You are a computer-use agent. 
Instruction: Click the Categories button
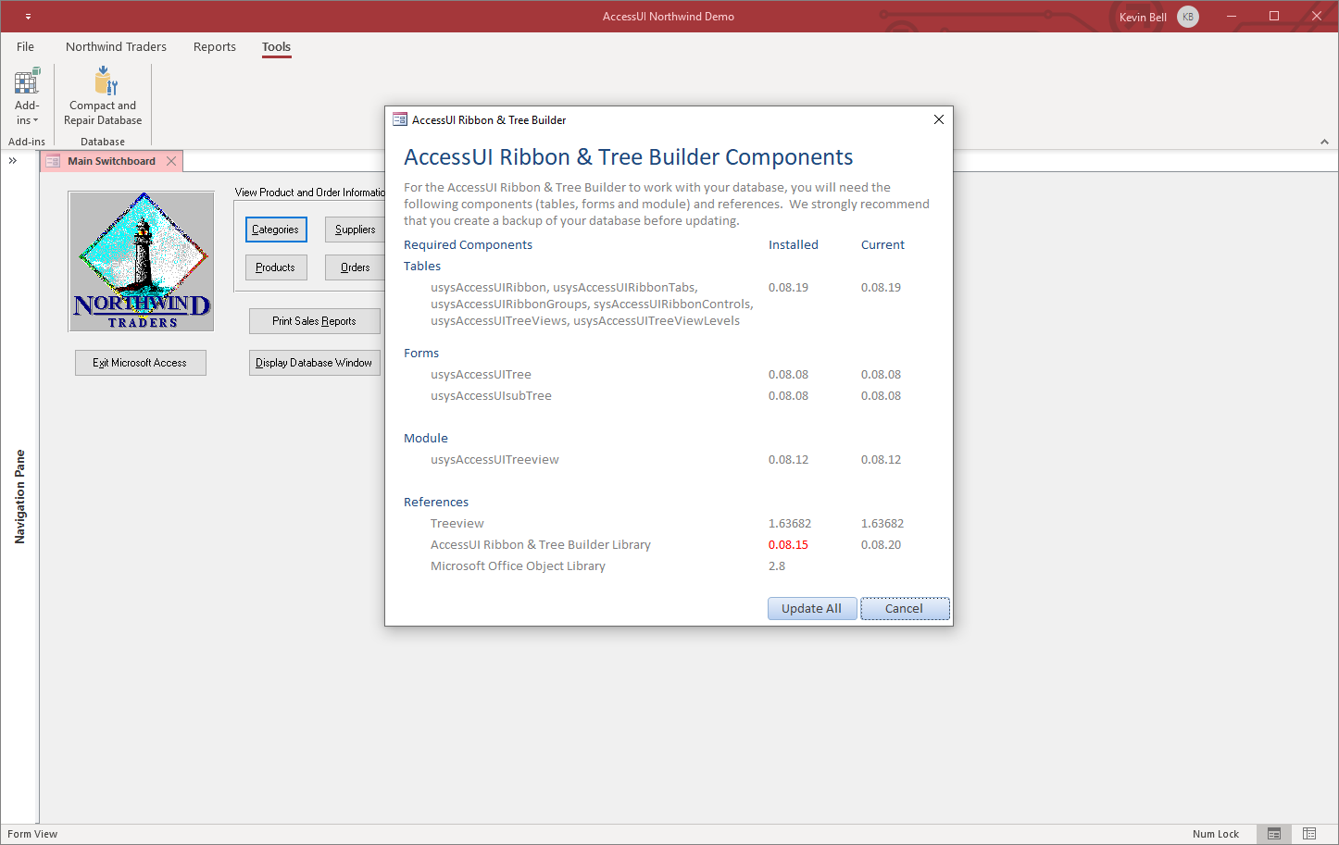[x=276, y=230]
